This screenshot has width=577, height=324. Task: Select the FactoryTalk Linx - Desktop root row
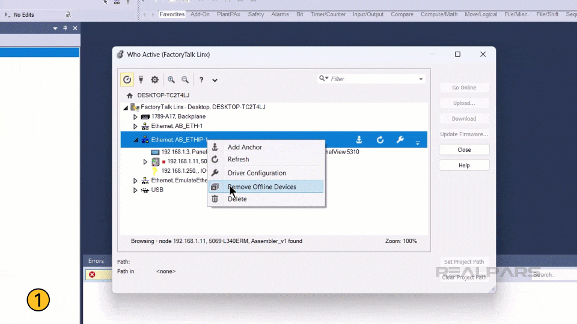click(203, 107)
